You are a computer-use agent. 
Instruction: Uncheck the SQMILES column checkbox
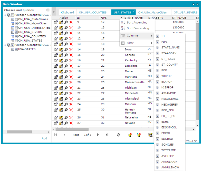tap(157, 145)
